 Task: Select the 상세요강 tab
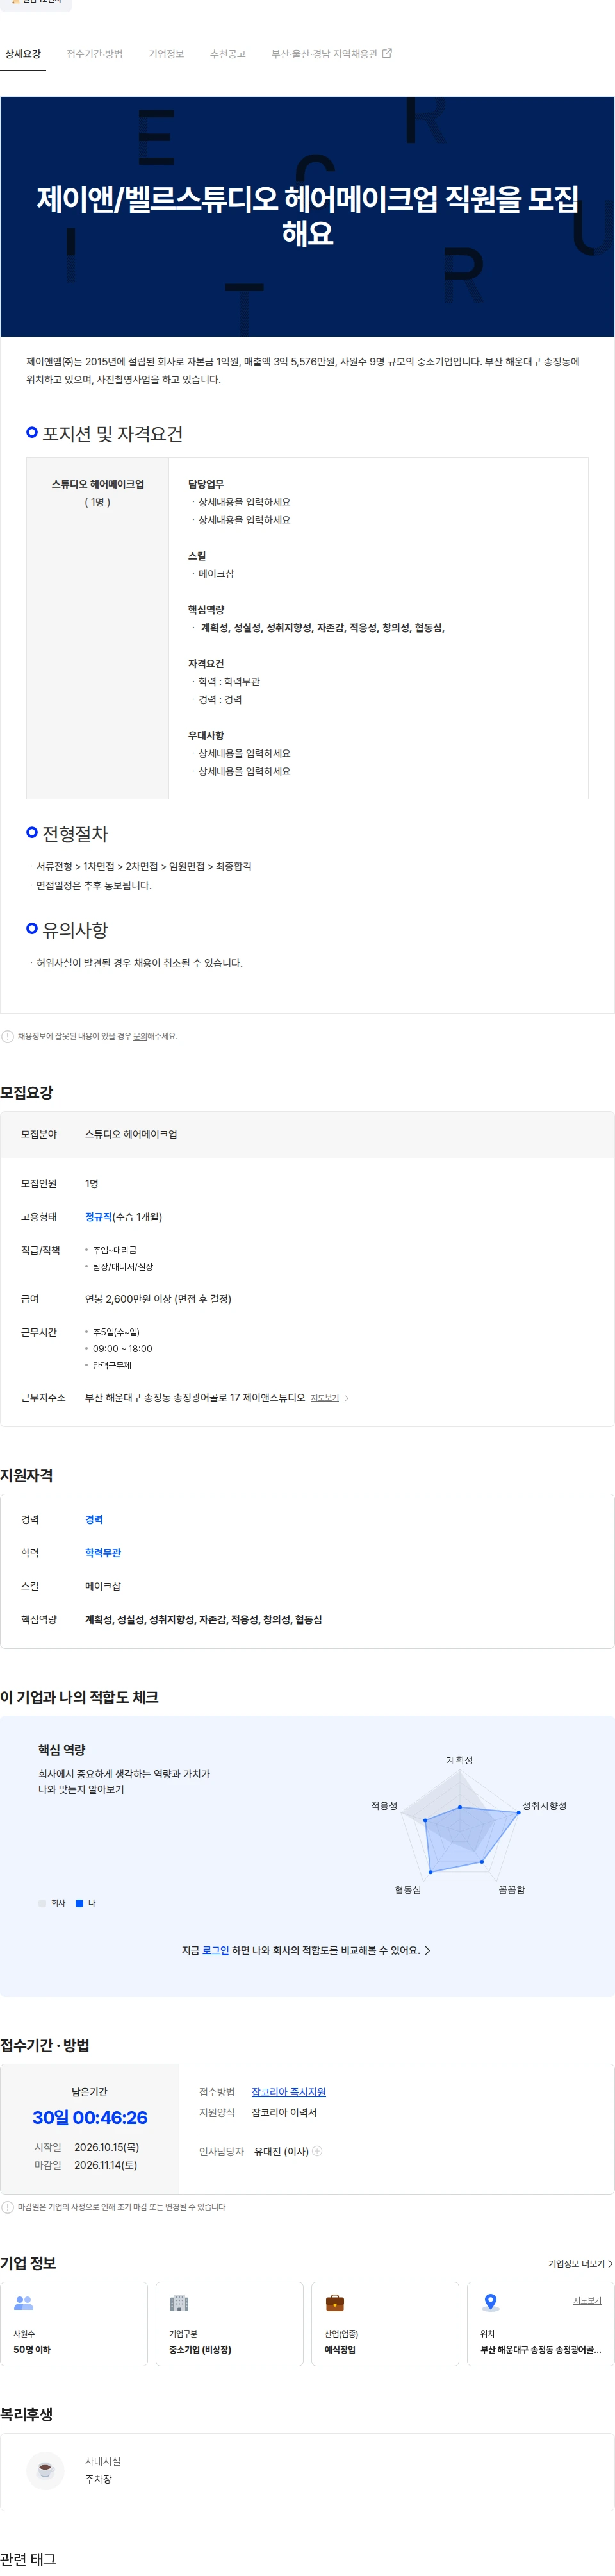23,54
